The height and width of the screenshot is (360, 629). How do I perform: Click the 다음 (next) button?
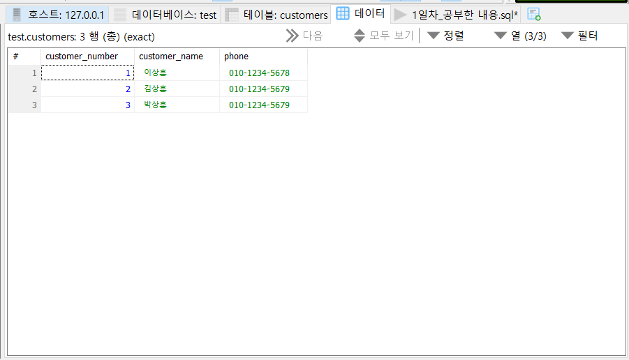(x=304, y=36)
